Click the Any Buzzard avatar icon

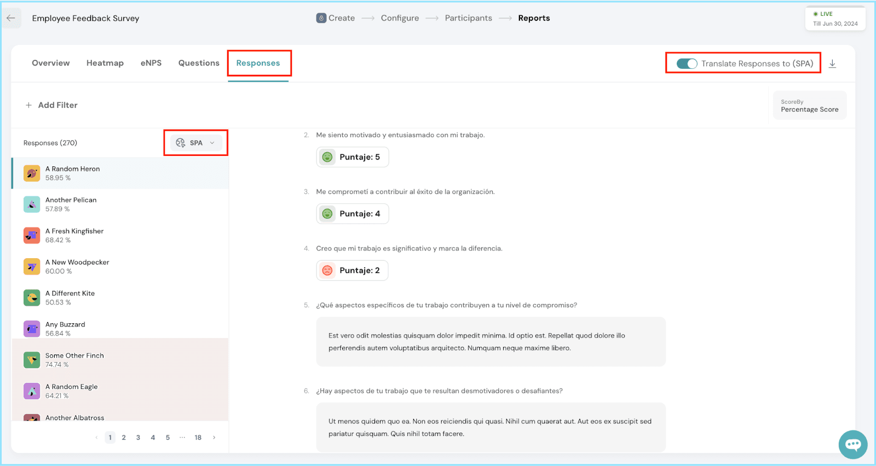pyautogui.click(x=32, y=329)
